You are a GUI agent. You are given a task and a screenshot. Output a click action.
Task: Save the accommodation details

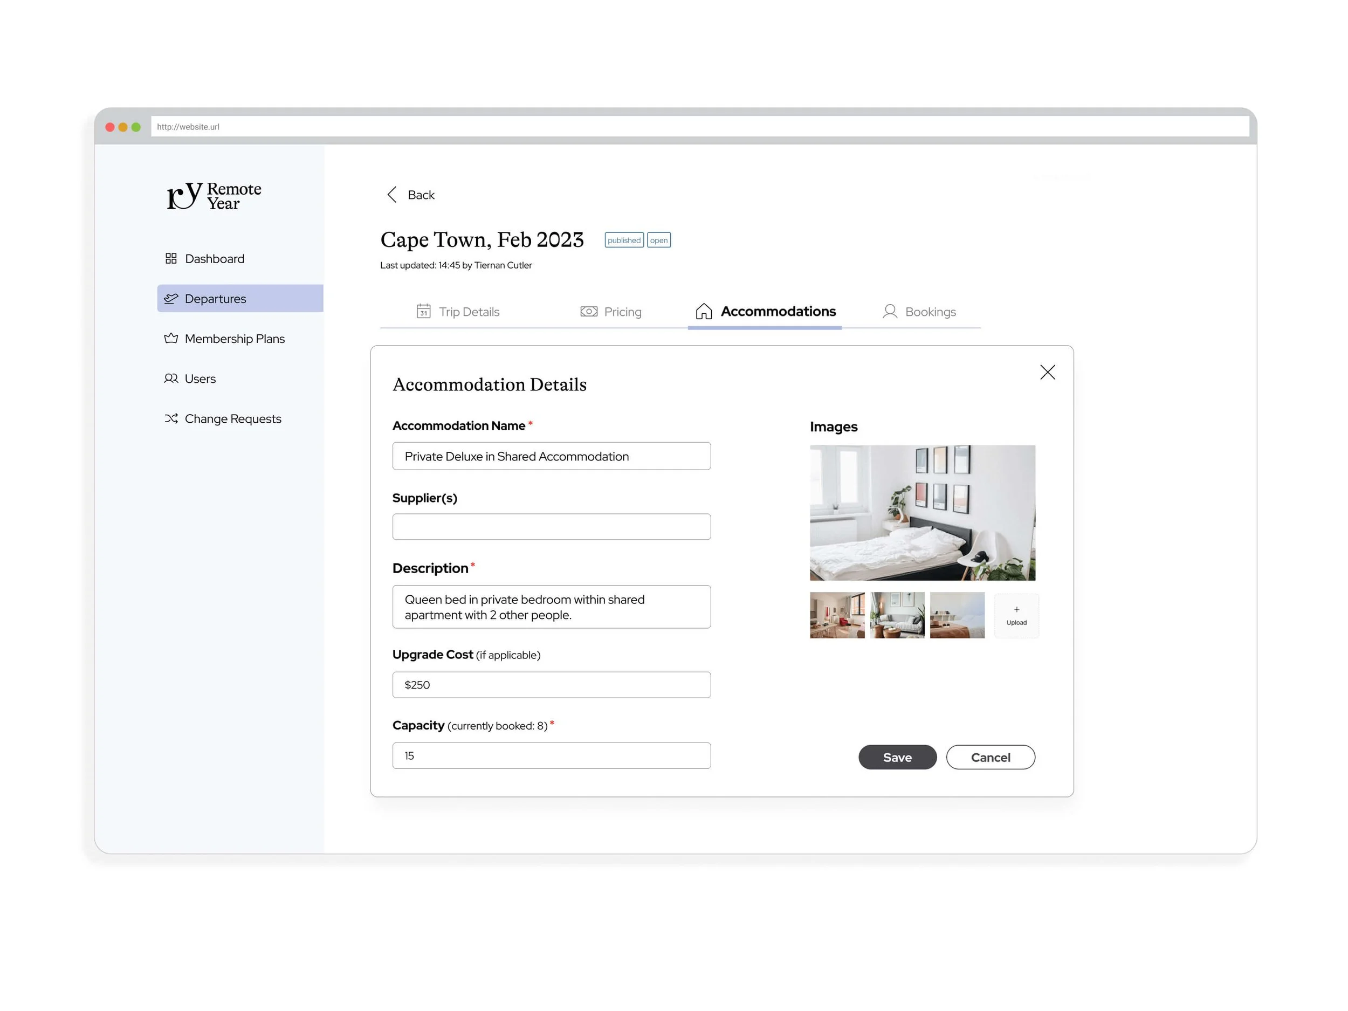(897, 757)
